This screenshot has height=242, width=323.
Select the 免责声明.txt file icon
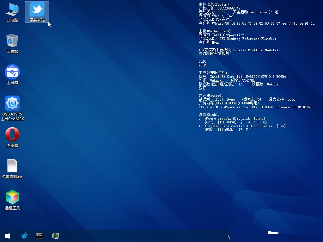[12, 169]
